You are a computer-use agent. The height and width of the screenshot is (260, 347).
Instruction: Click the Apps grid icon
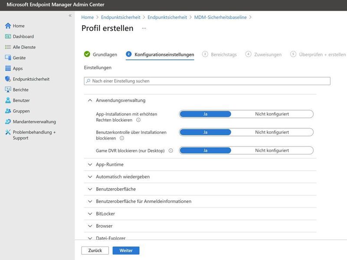coord(8,68)
